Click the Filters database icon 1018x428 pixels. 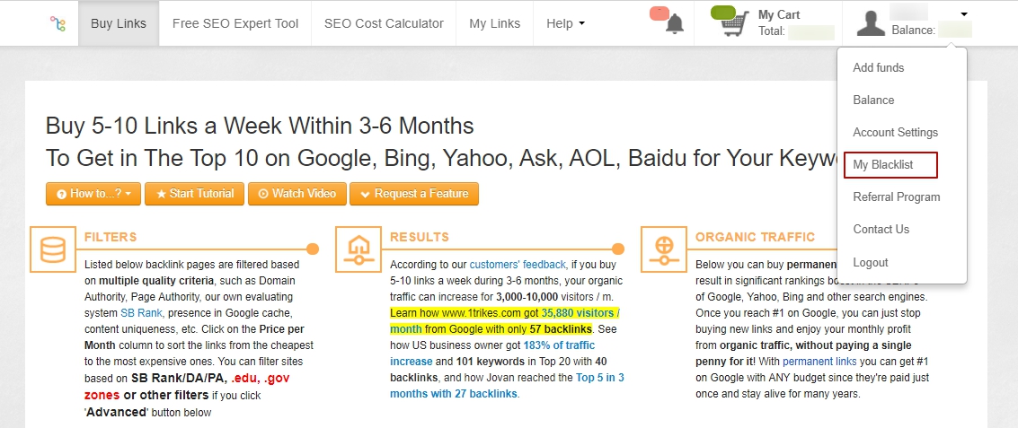pyautogui.click(x=53, y=249)
